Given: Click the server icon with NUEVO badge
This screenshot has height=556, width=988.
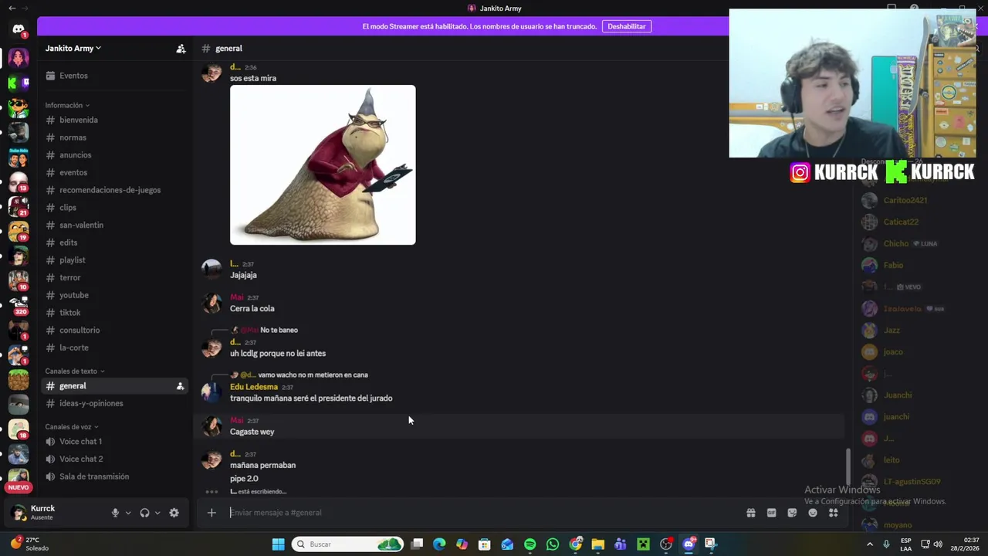Looking at the screenshot, I should tap(19, 478).
